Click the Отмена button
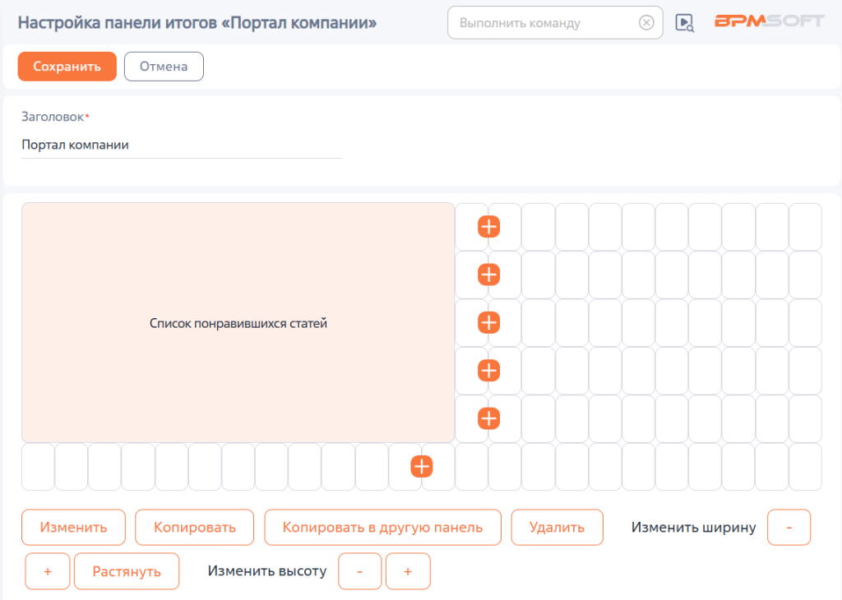Viewport: 842px width, 600px height. click(164, 67)
